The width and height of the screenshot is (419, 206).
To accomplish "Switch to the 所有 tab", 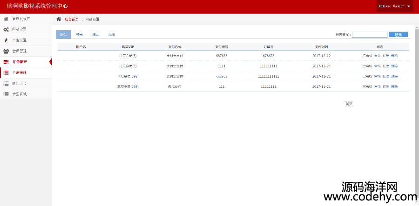I will [63, 34].
